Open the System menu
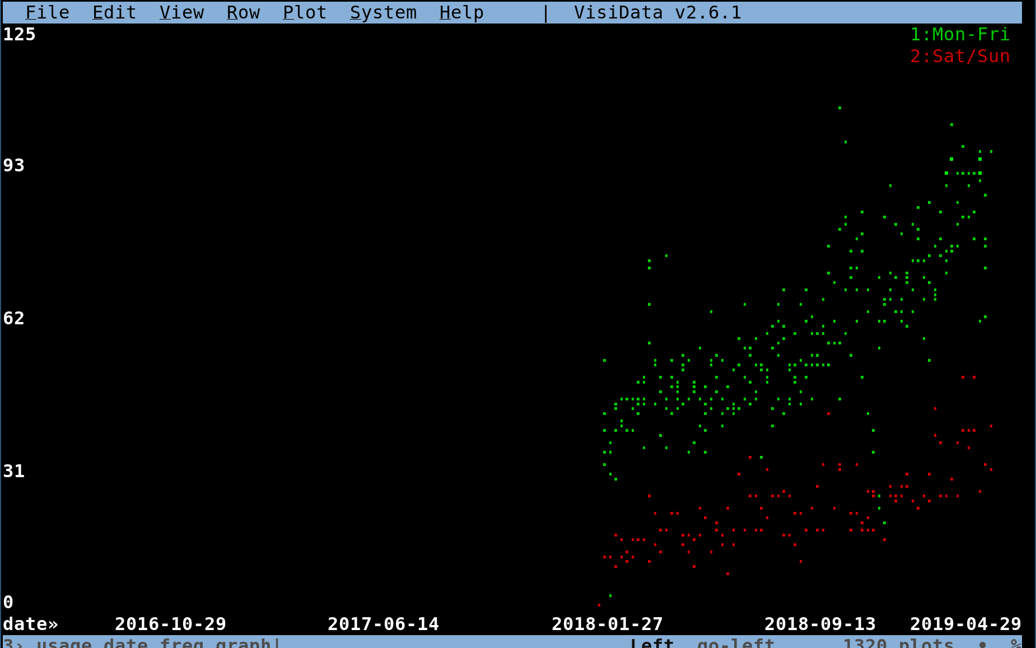 (x=384, y=12)
